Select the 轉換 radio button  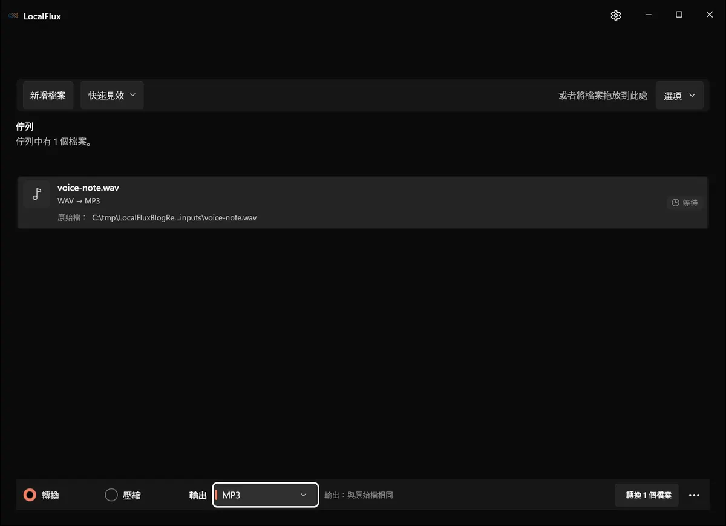(30, 495)
